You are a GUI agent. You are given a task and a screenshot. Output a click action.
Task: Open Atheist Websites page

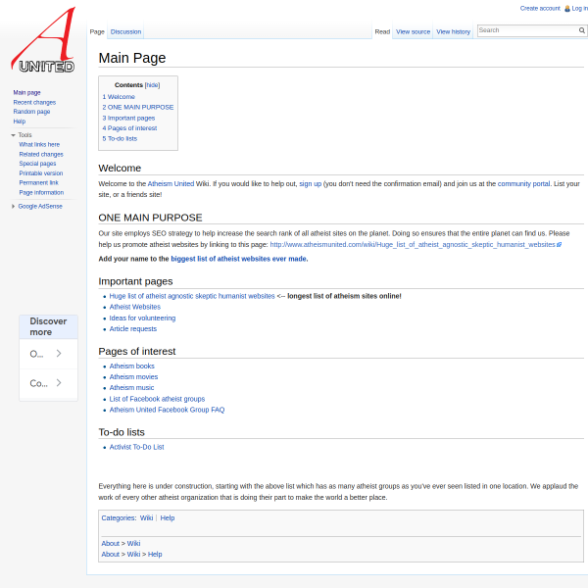click(135, 307)
